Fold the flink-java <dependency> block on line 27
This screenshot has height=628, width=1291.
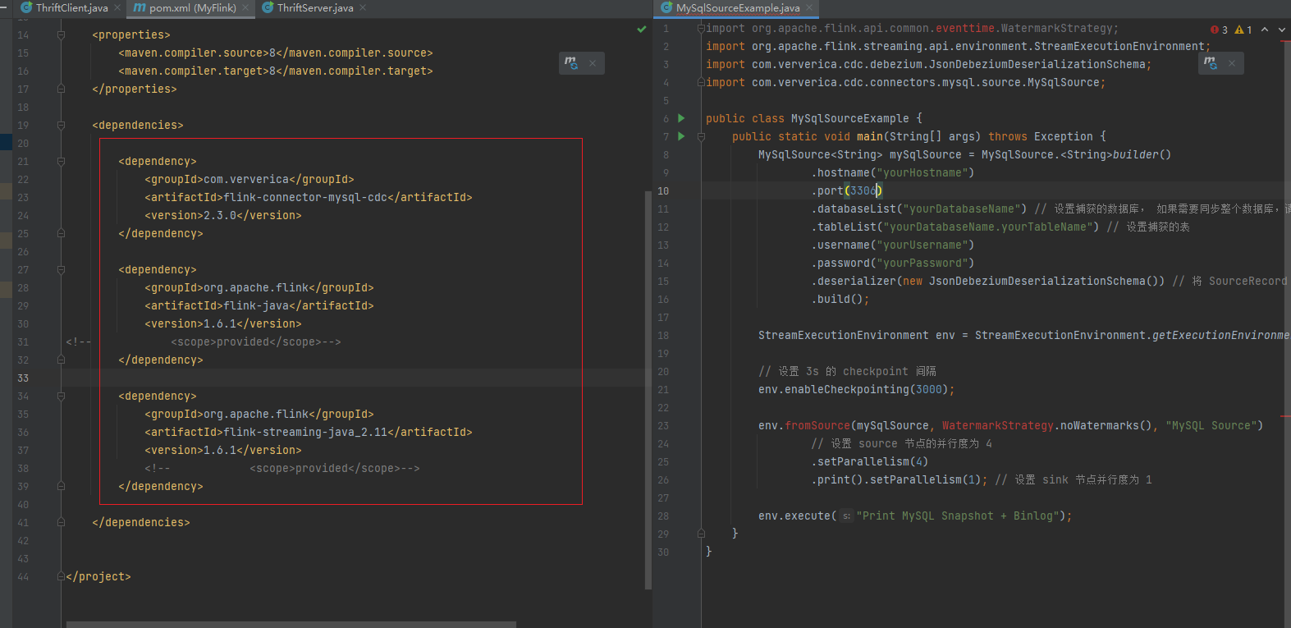pyautogui.click(x=61, y=270)
